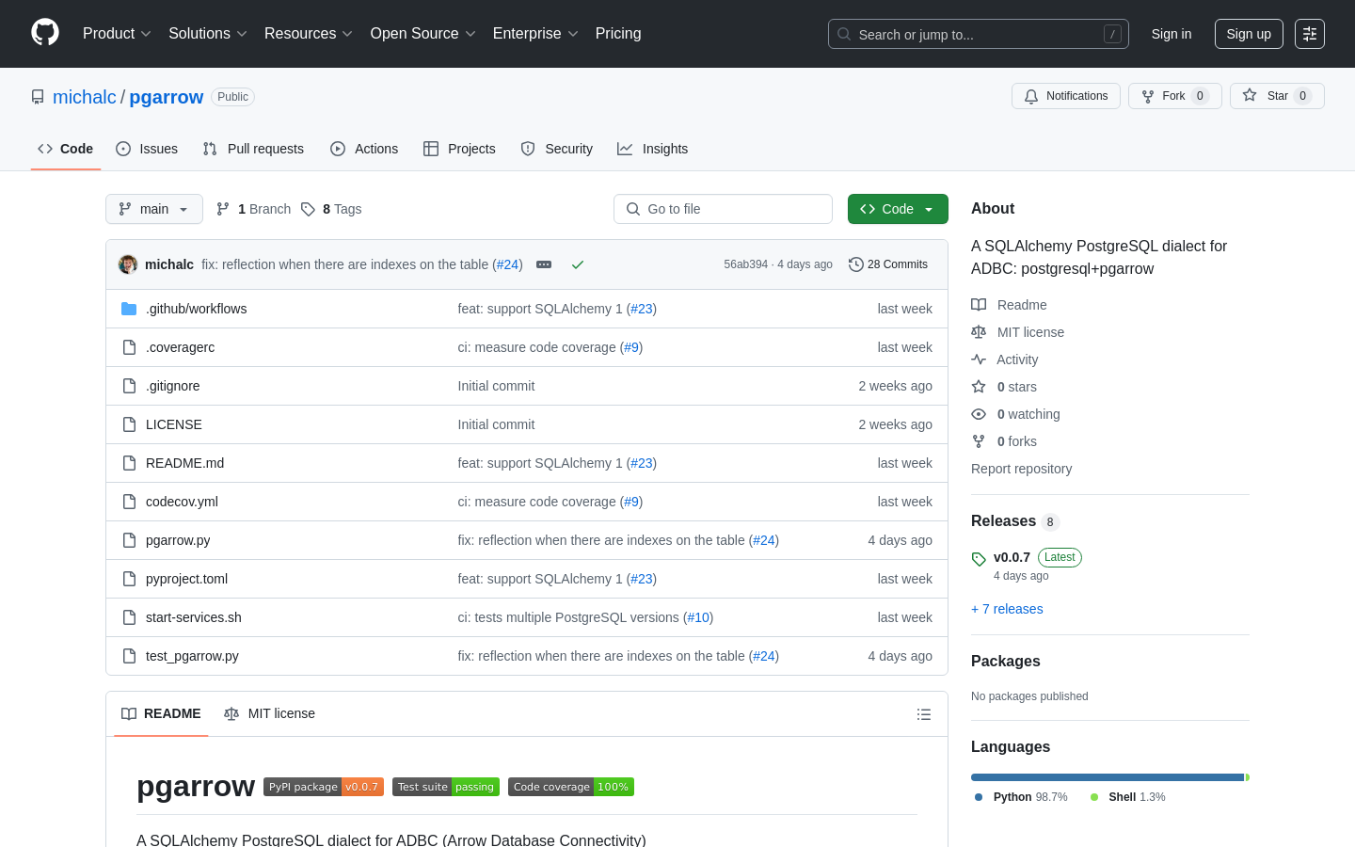Open the pyproject.toml file
This screenshot has height=847, width=1355.
(x=186, y=579)
